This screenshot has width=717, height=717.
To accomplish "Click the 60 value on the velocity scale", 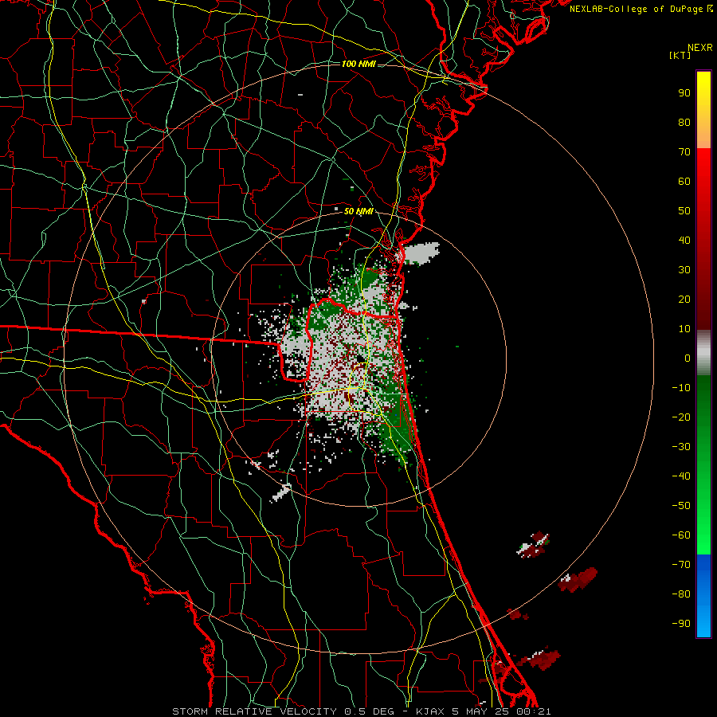I will 684,181.
